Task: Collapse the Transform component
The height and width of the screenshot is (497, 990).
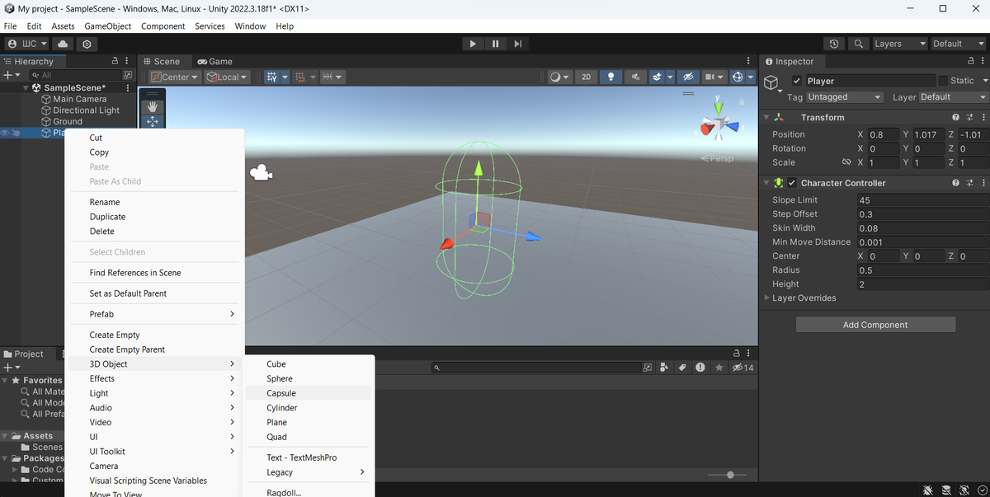Action: (766, 117)
